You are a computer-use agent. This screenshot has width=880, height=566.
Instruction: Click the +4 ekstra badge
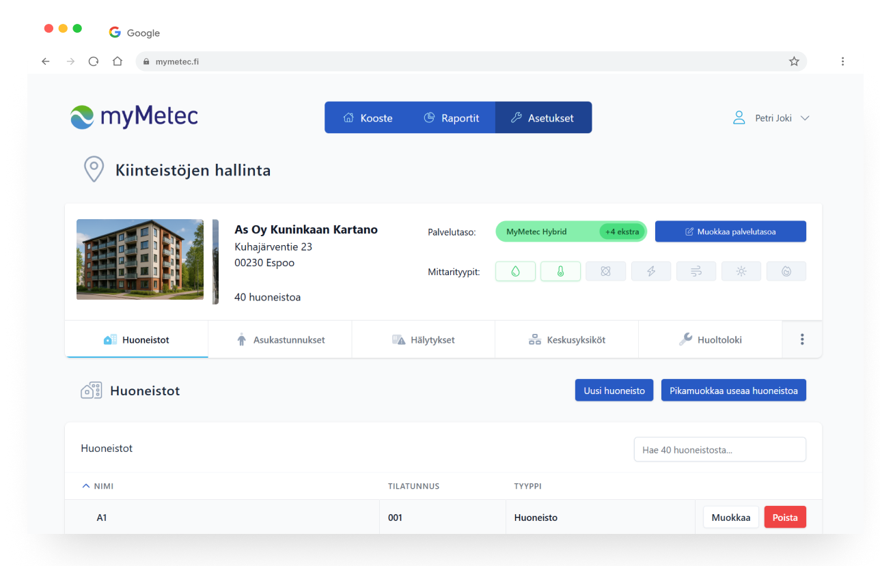(622, 231)
